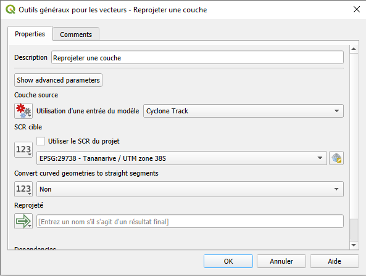Click the scrollbar up arrow
This screenshot has width=366, height=276.
354,49
